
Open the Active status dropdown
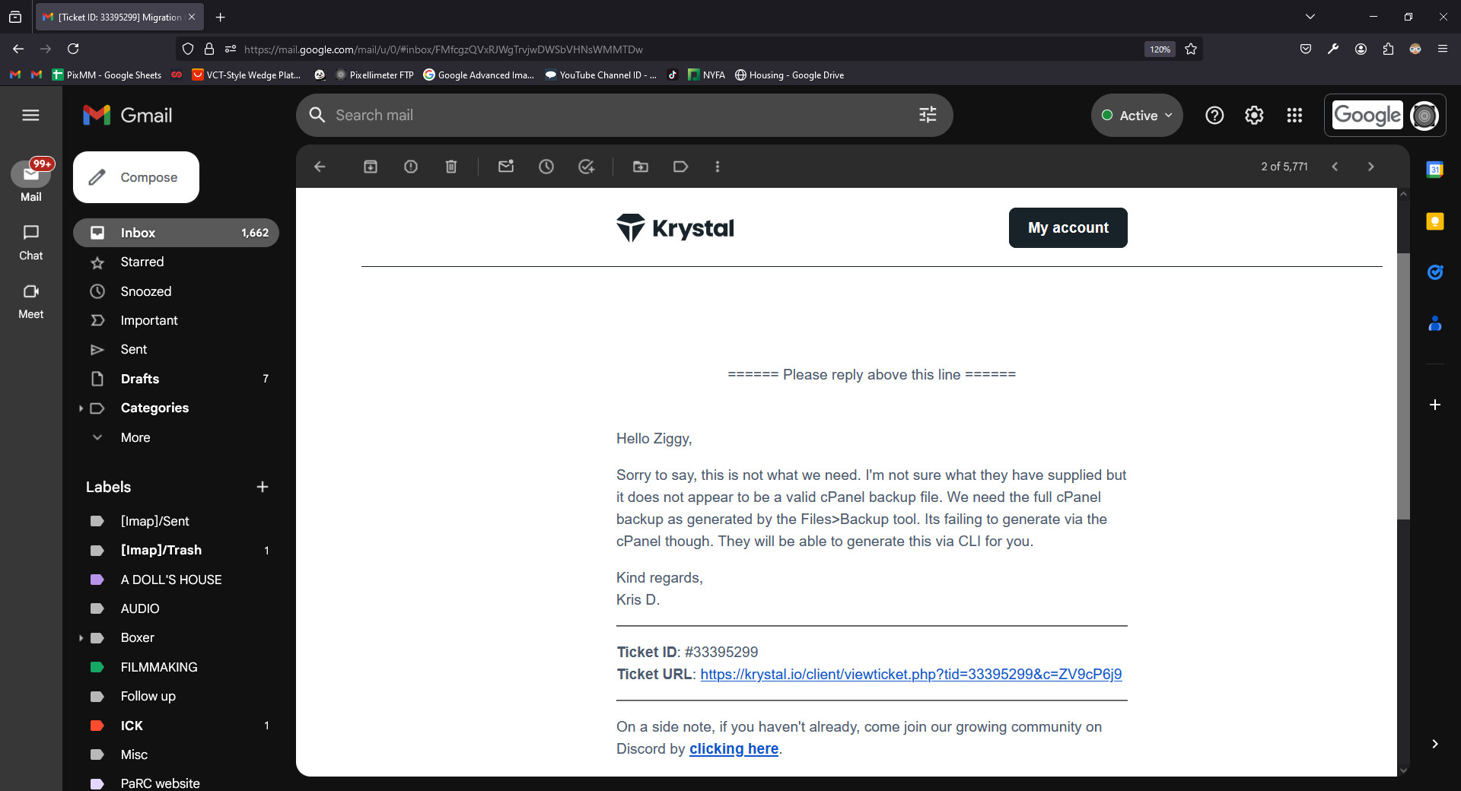point(1137,116)
